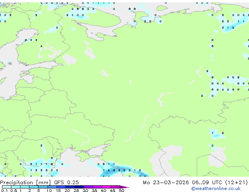Pick the 5–10 mm legend color swatch
The width and height of the screenshot is (249, 192).
click(x=43, y=187)
